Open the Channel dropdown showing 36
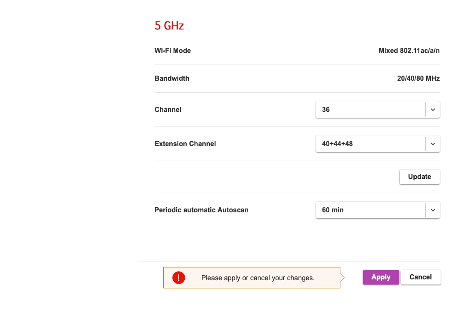This screenshot has height=314, width=453. pyautogui.click(x=370, y=110)
